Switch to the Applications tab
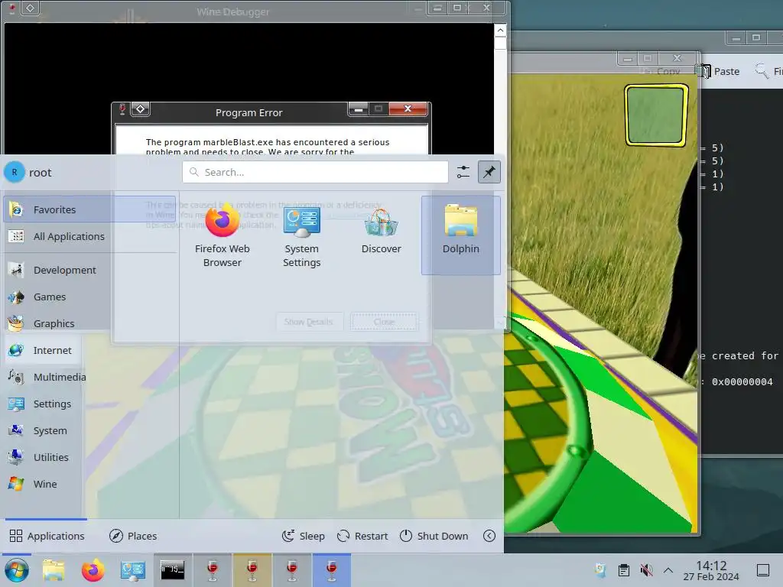The height and width of the screenshot is (587, 783). click(47, 536)
